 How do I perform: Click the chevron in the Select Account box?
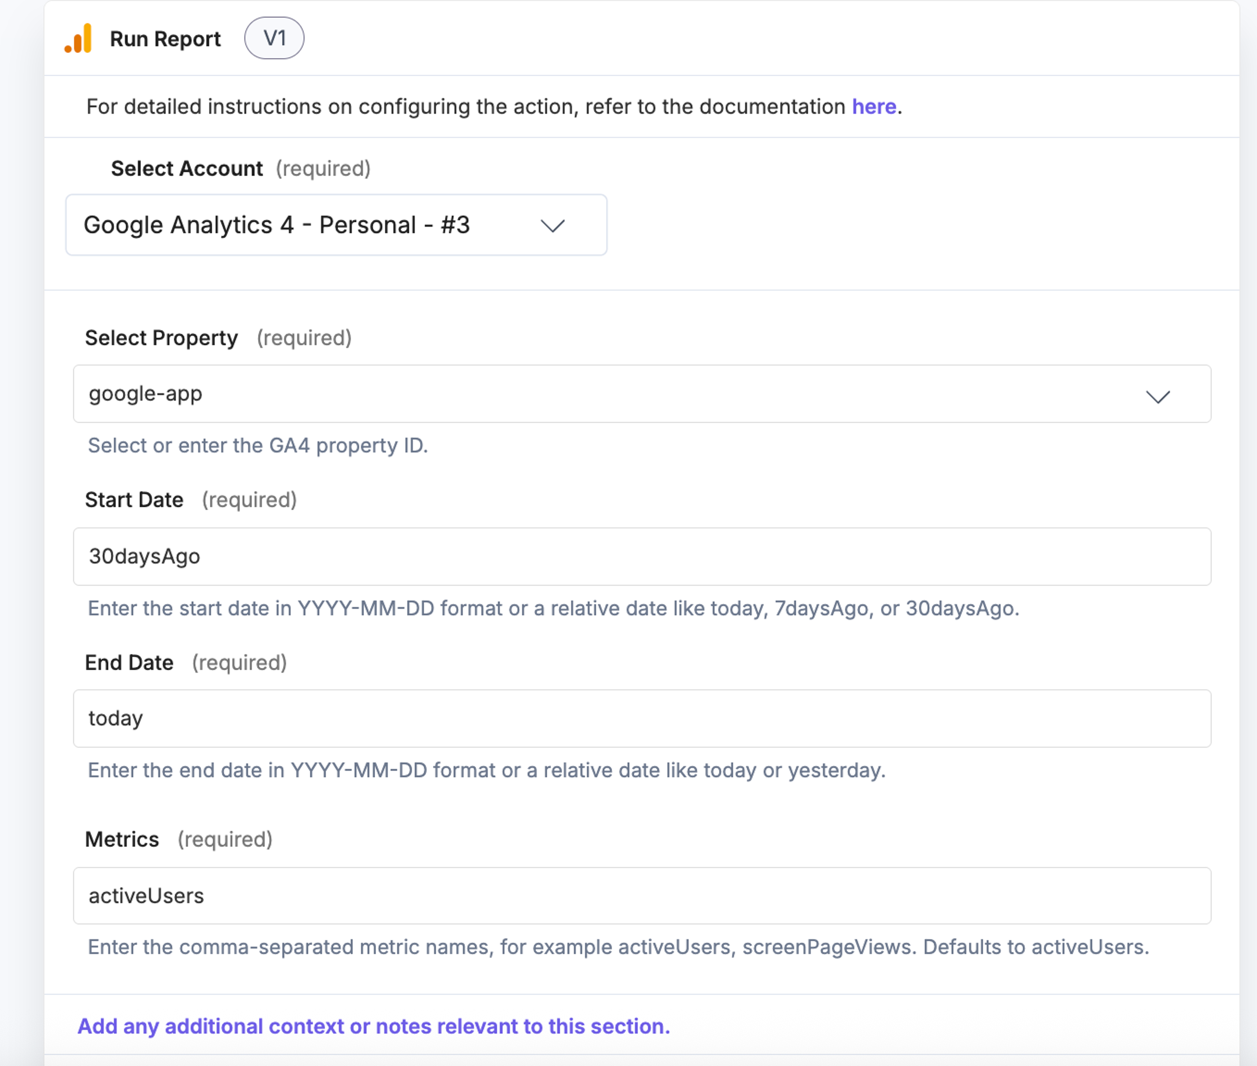[552, 226]
